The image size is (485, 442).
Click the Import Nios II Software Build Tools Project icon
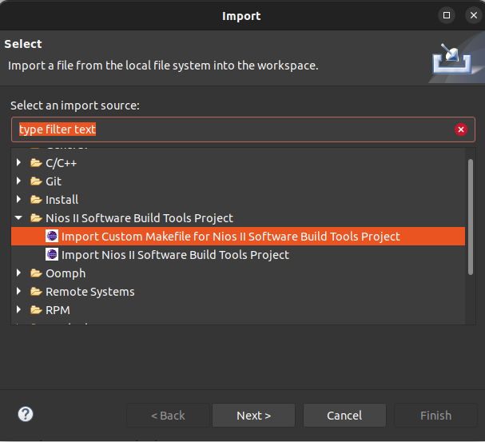[52, 255]
